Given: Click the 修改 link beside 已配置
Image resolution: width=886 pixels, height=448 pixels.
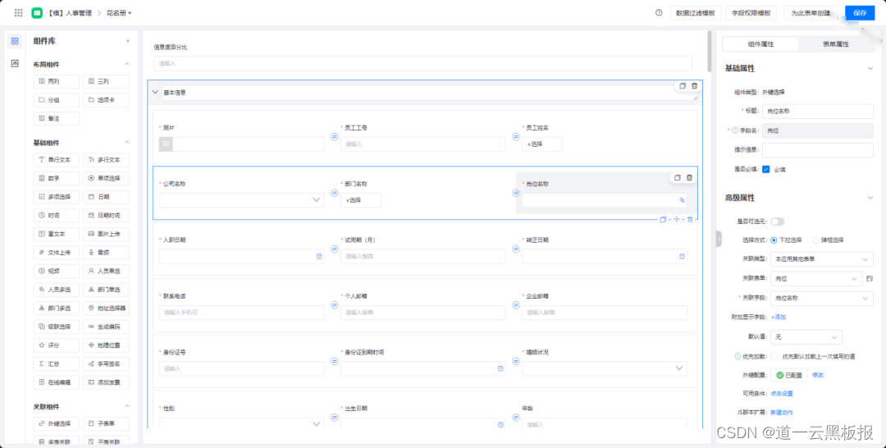Looking at the screenshot, I should click(818, 374).
